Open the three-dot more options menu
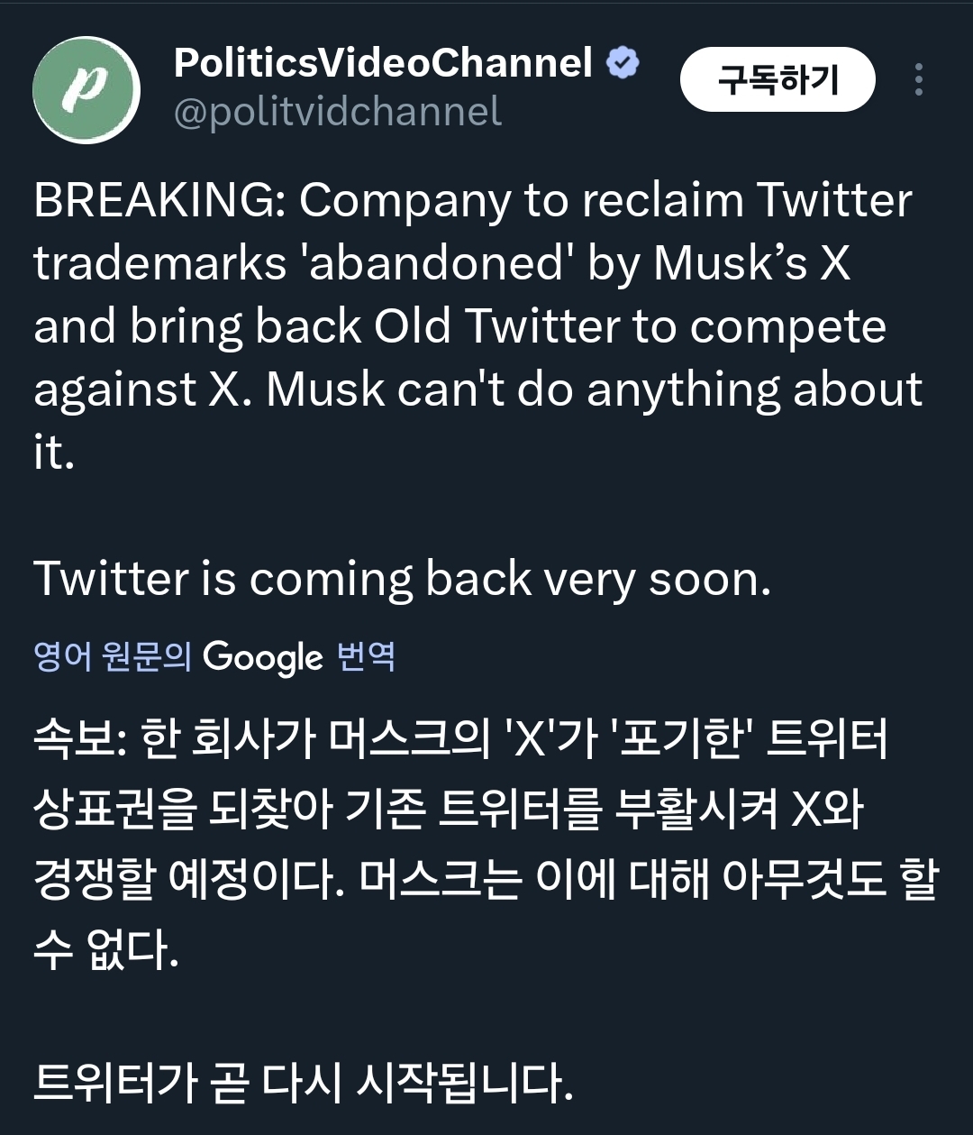 coord(918,79)
